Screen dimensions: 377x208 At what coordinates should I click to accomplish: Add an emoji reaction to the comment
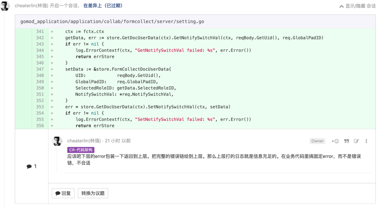click(335, 141)
